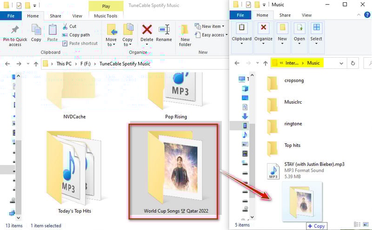Select the Music Tools tab
Viewport: 372px width, 230px height.
(x=106, y=16)
